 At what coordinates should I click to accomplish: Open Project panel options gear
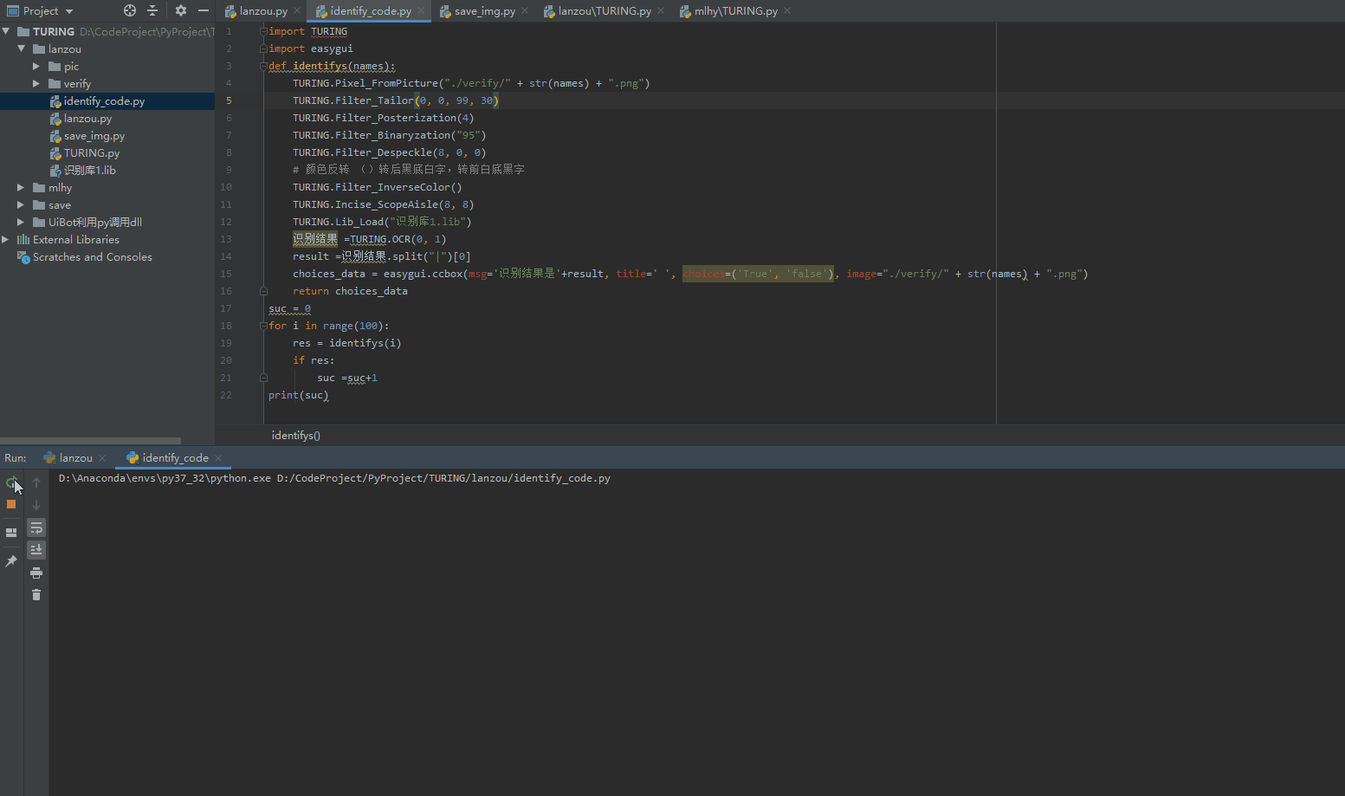[x=179, y=10]
